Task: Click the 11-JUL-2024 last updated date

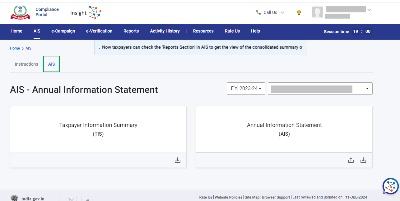Action: coord(356,197)
